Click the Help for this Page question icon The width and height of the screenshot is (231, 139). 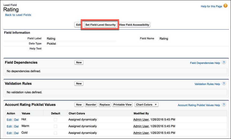point(225,6)
